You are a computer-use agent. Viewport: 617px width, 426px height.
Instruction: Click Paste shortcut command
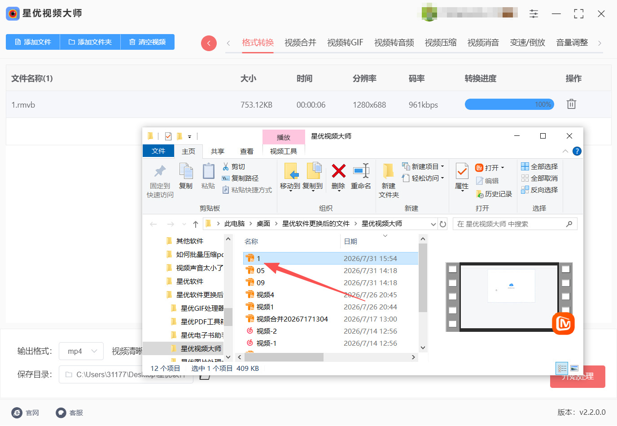(247, 190)
